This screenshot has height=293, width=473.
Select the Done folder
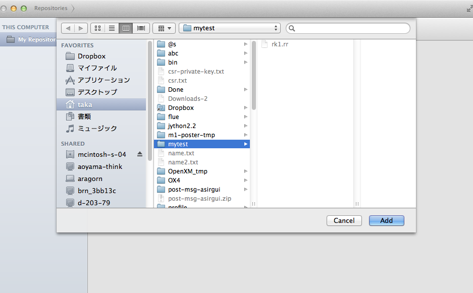(201, 90)
